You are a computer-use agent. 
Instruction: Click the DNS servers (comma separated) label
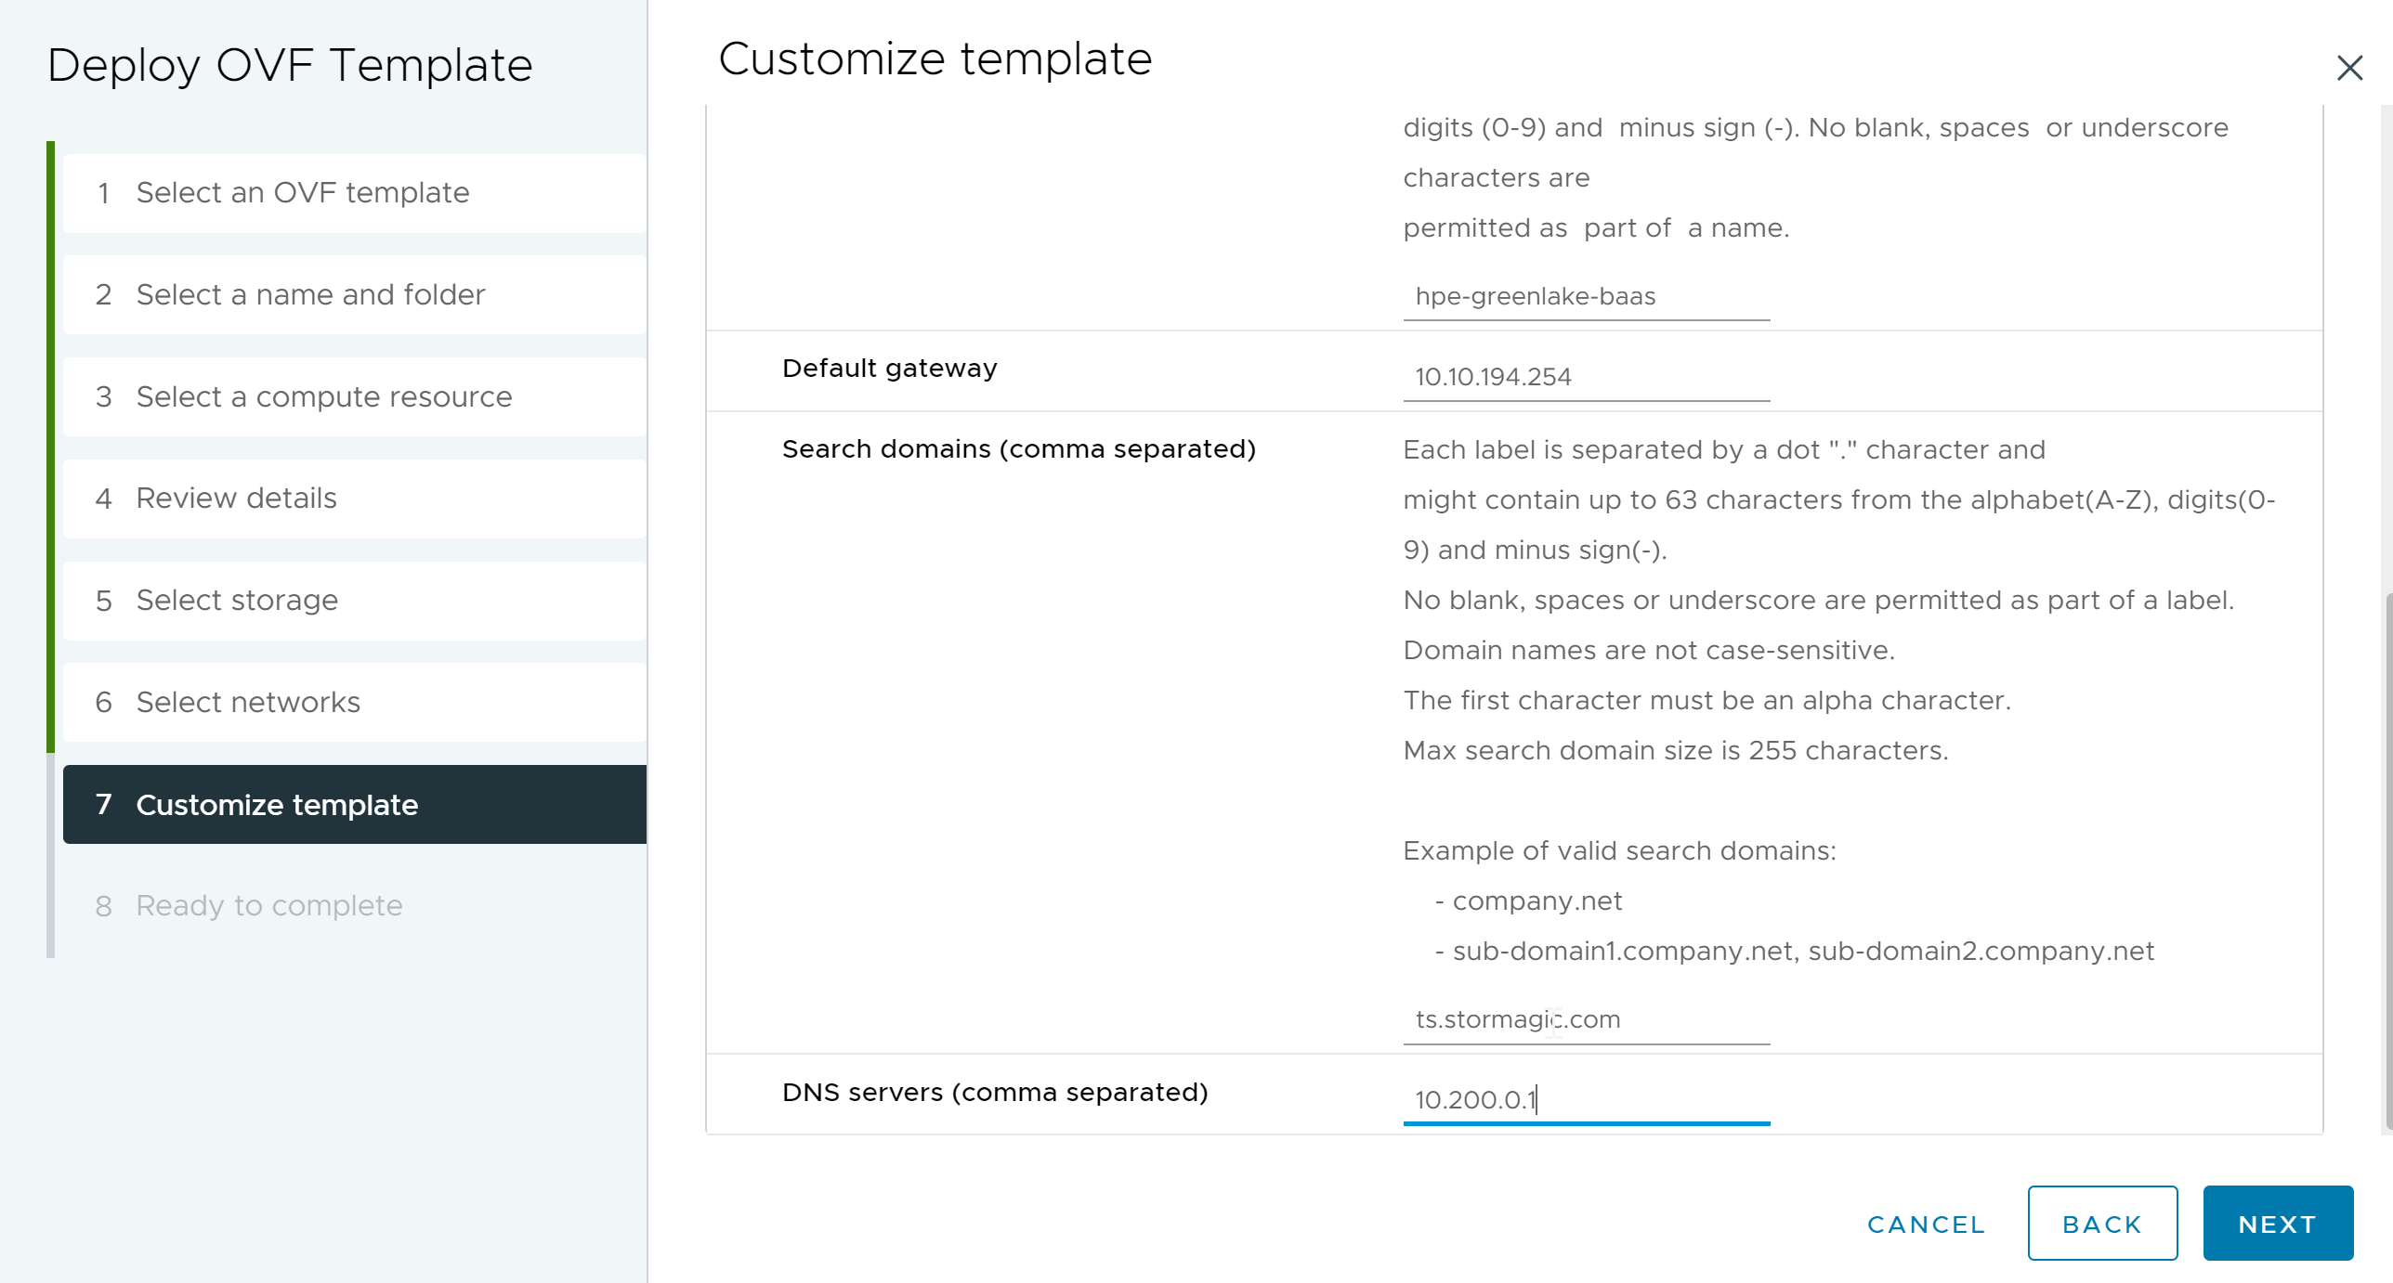pos(995,1093)
